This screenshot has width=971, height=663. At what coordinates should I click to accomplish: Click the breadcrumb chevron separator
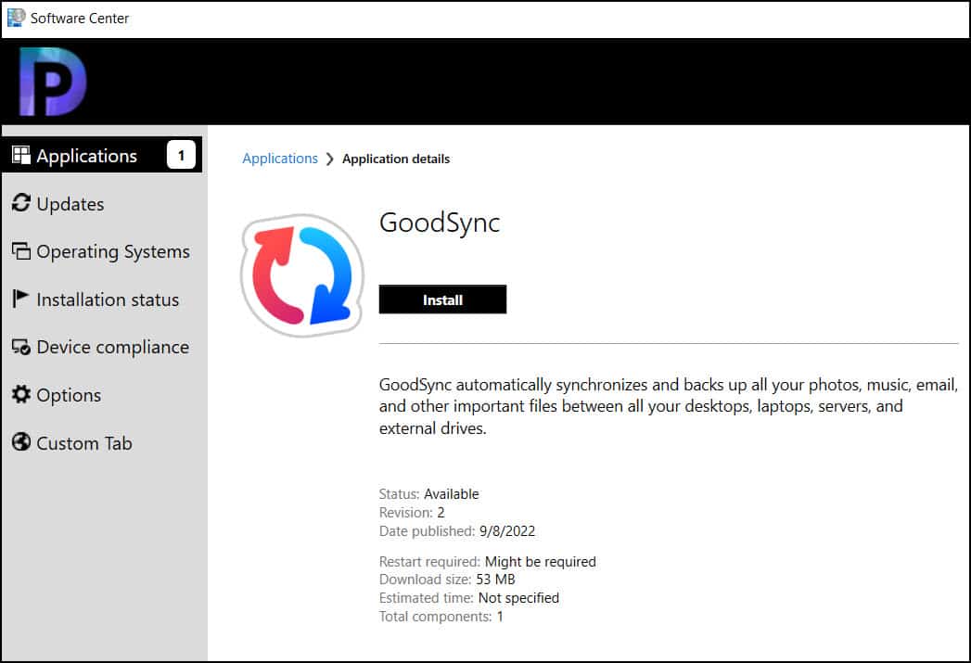(329, 159)
